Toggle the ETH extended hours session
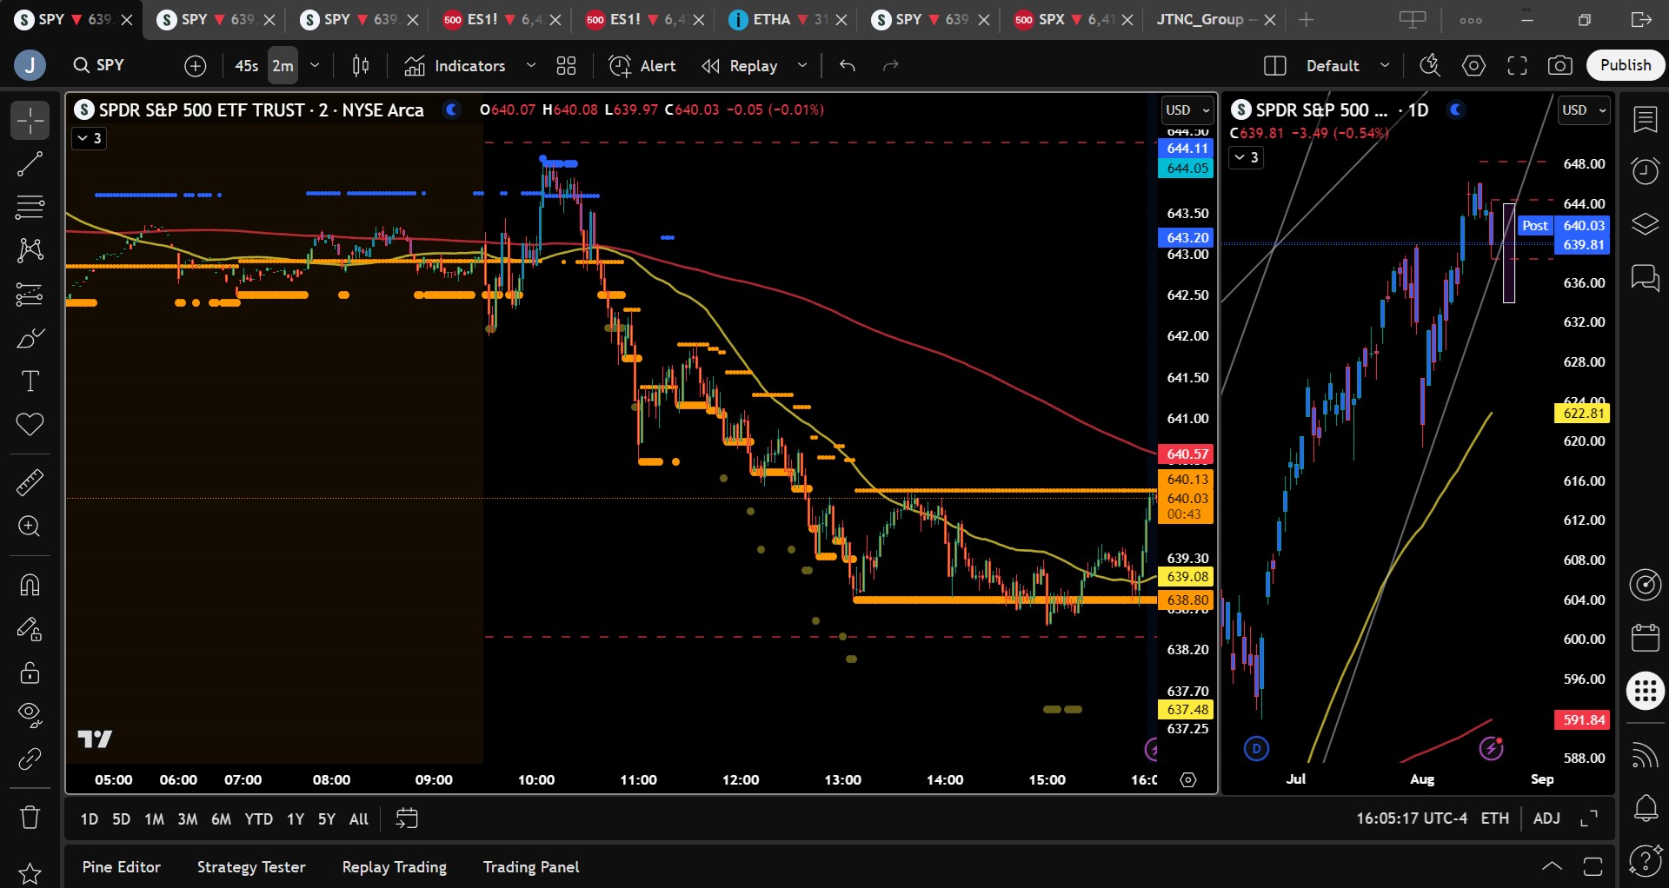The image size is (1669, 888). 1495,818
